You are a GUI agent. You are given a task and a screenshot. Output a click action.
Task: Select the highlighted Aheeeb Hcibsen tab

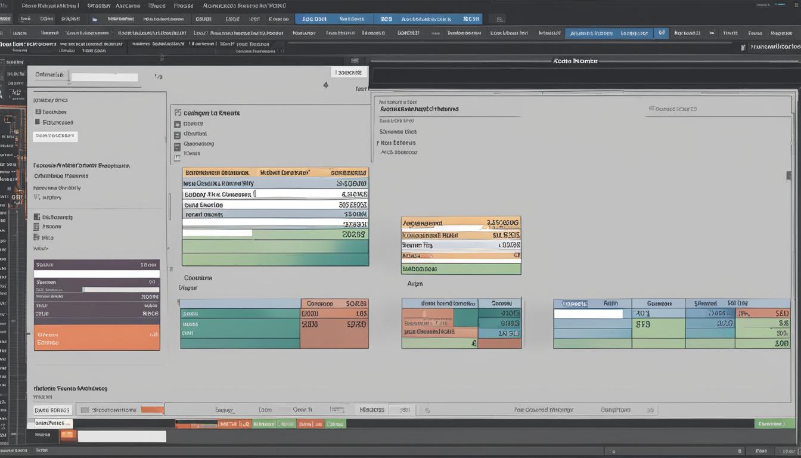pyautogui.click(x=591, y=33)
